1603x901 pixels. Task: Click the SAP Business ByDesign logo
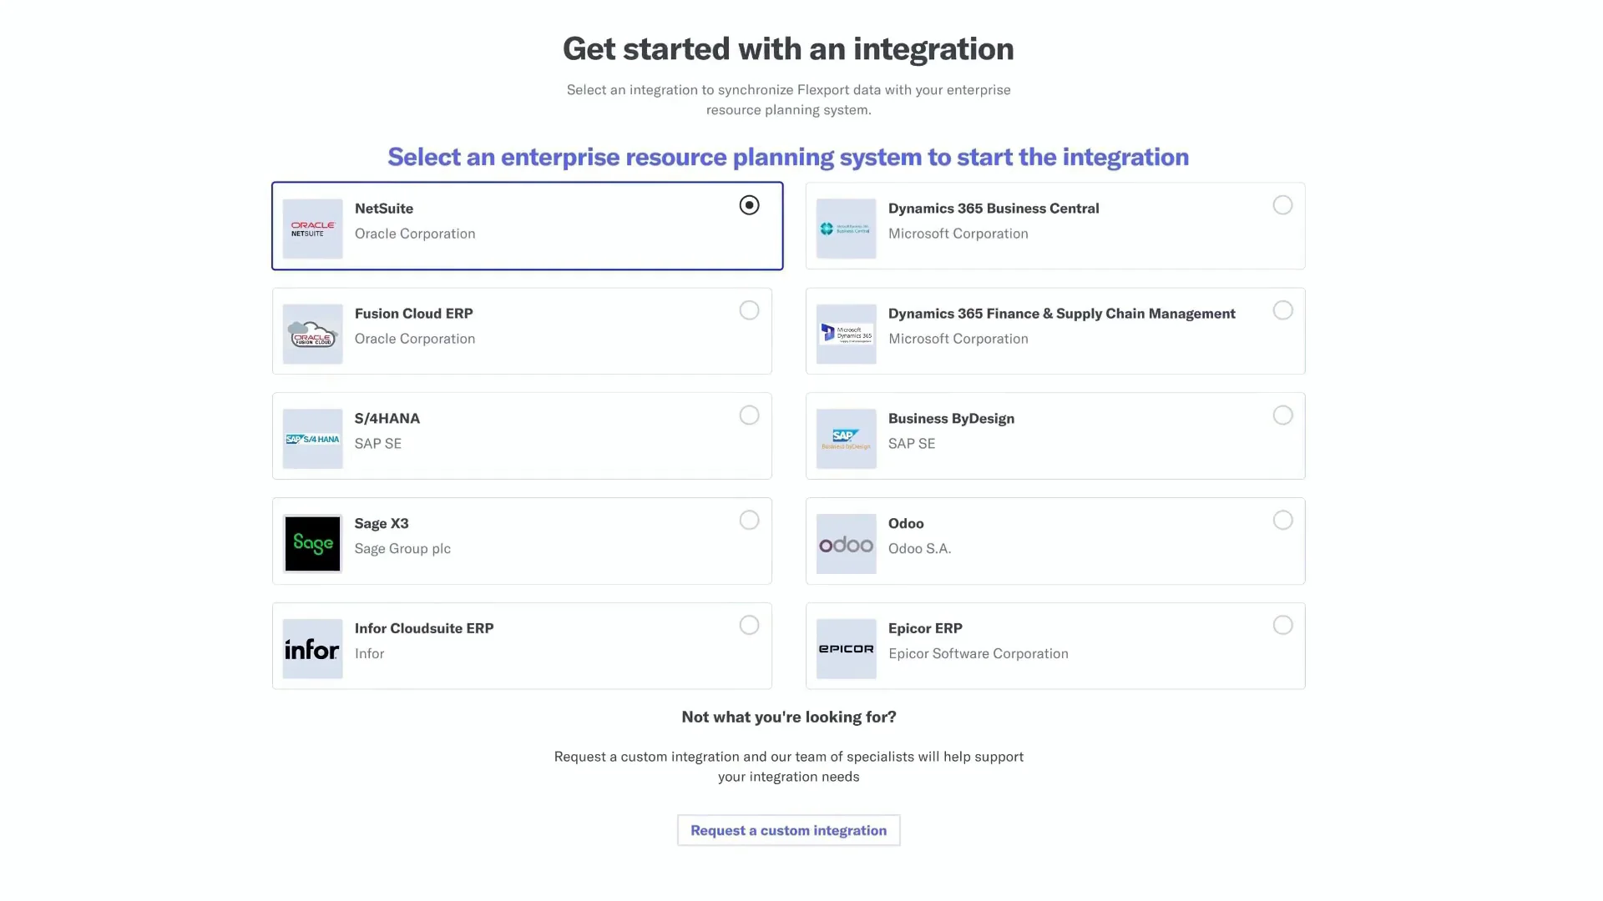point(846,439)
